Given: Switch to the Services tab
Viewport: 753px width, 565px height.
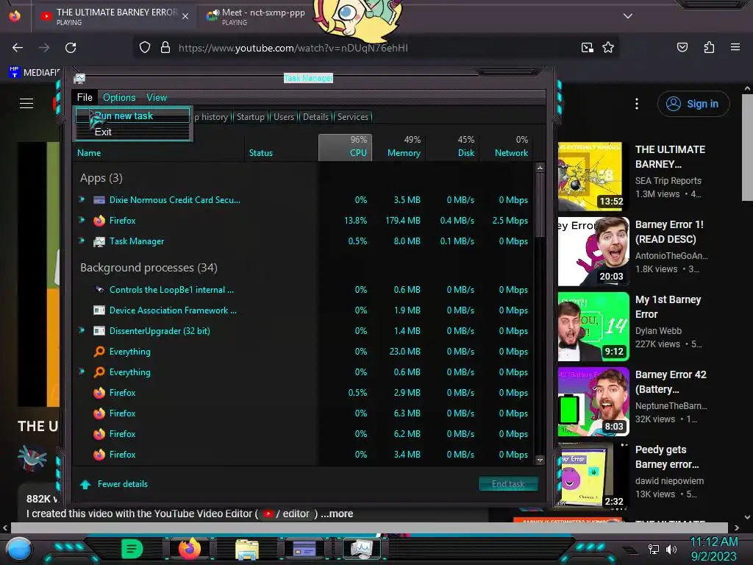Looking at the screenshot, I should click(352, 117).
